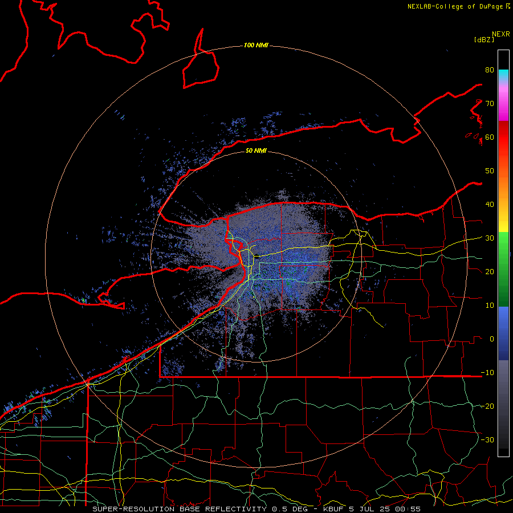Click the 70 value on the dBZ scale
The image size is (513, 513).
(490, 103)
